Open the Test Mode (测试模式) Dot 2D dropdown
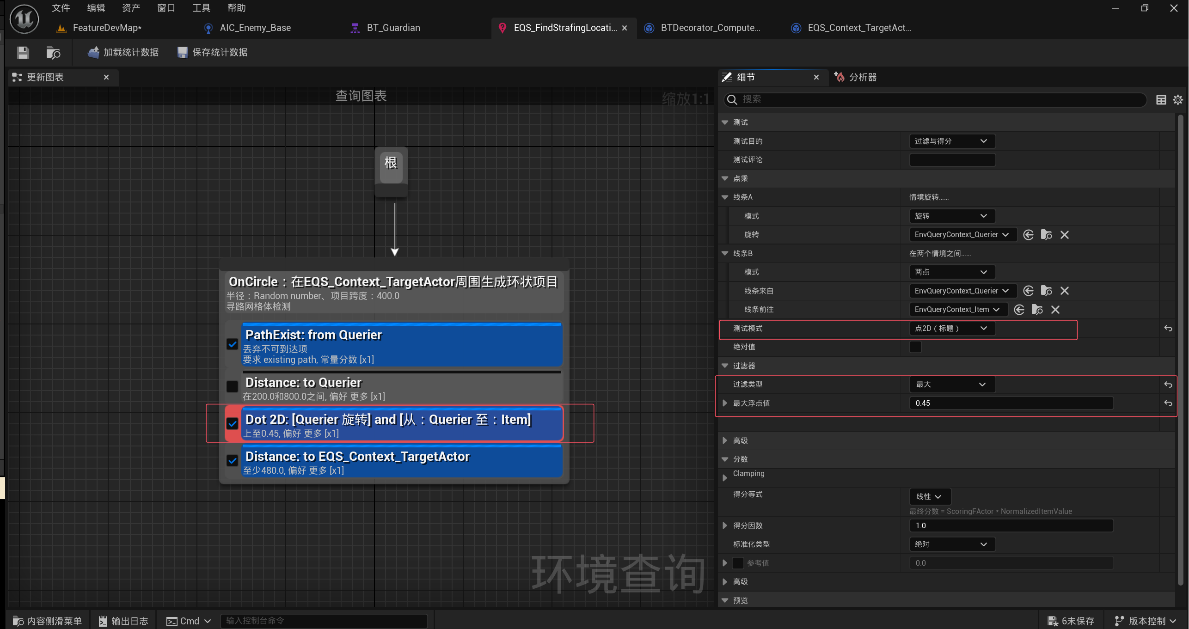 click(x=951, y=329)
